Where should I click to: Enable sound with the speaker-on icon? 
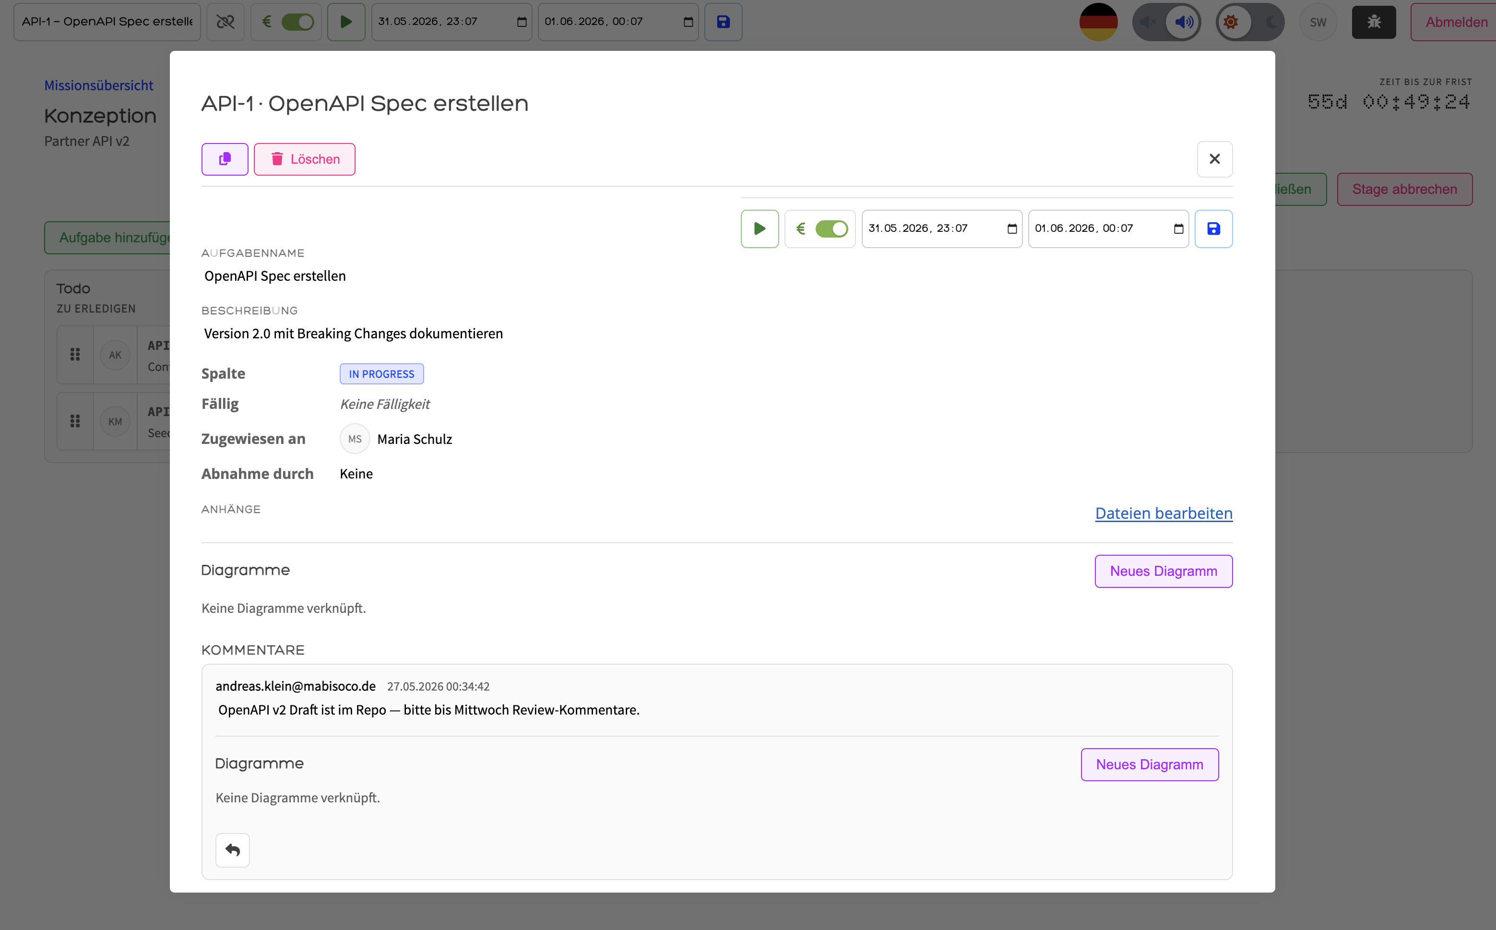1184,22
